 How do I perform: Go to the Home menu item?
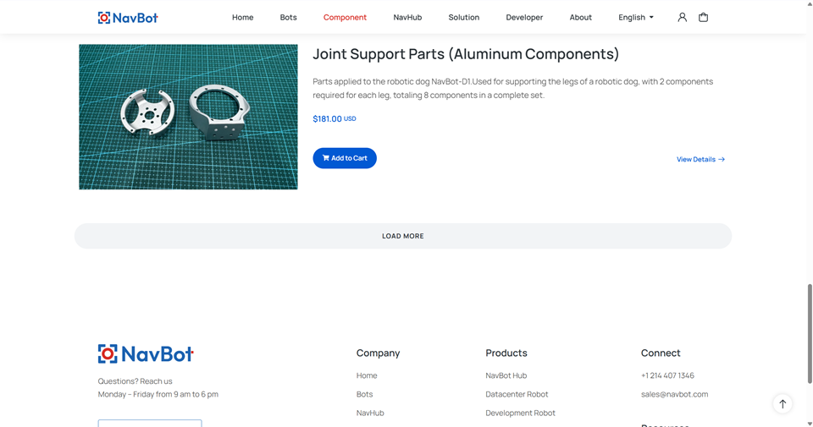243,17
